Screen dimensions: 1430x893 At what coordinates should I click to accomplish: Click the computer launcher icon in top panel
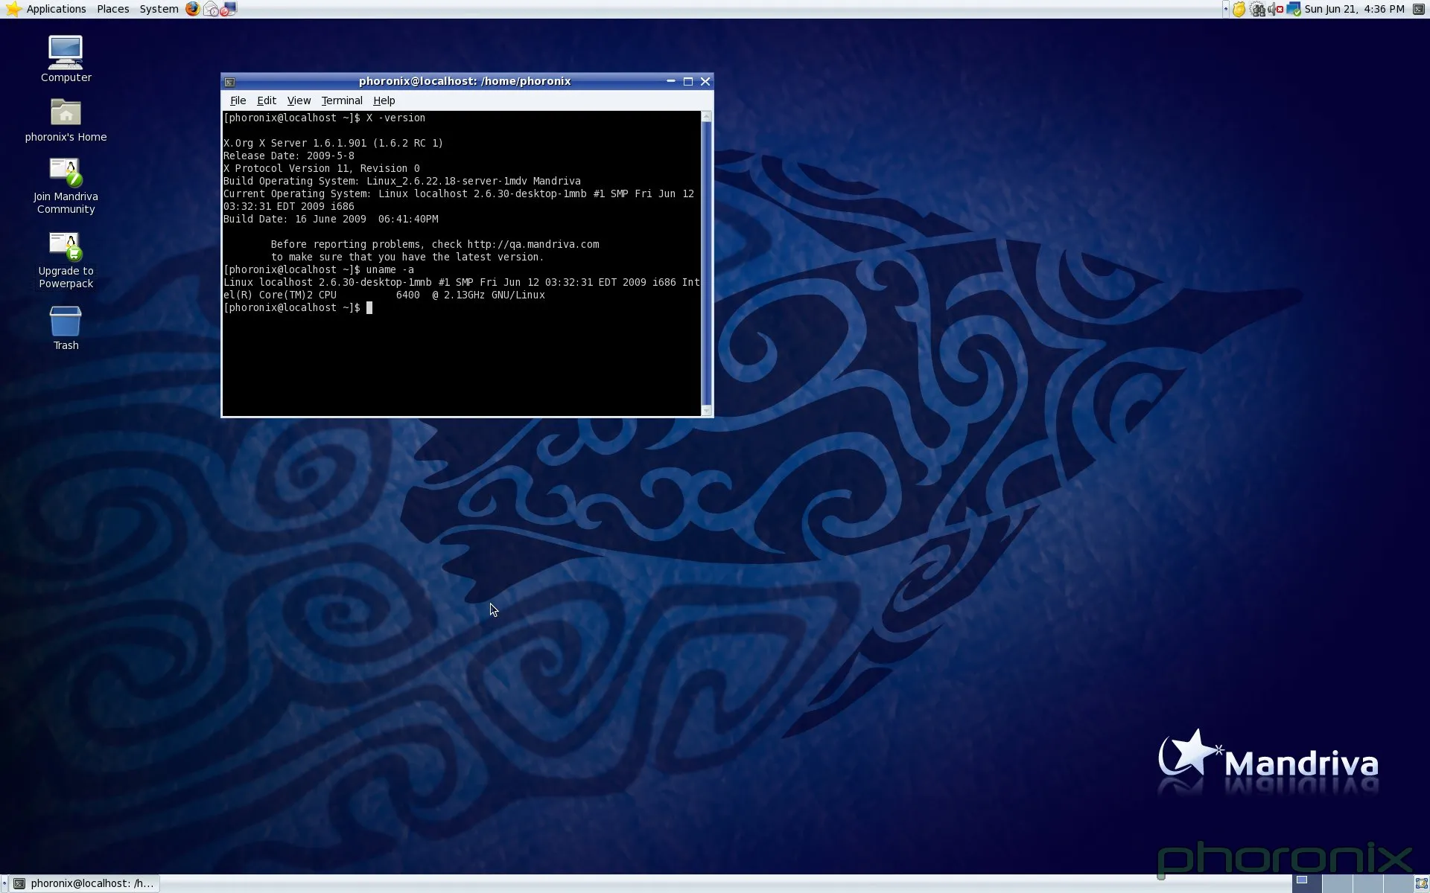pyautogui.click(x=229, y=9)
